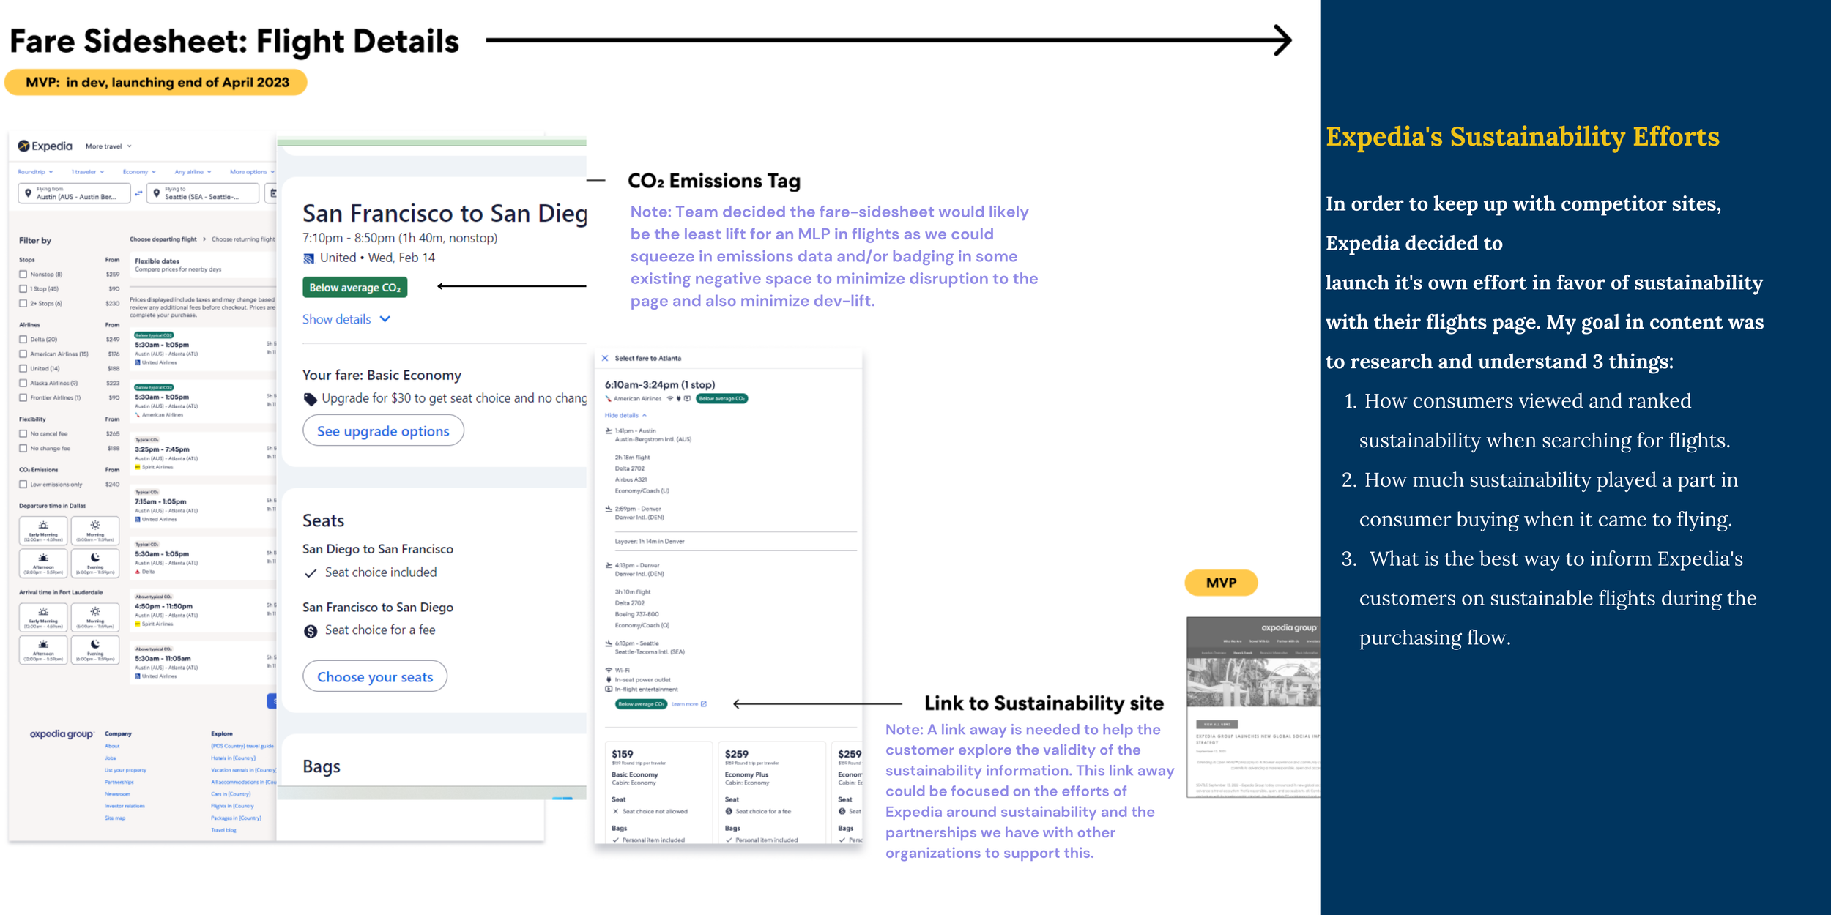Select the Choose returning flight step
The image size is (1831, 915).
point(243,239)
